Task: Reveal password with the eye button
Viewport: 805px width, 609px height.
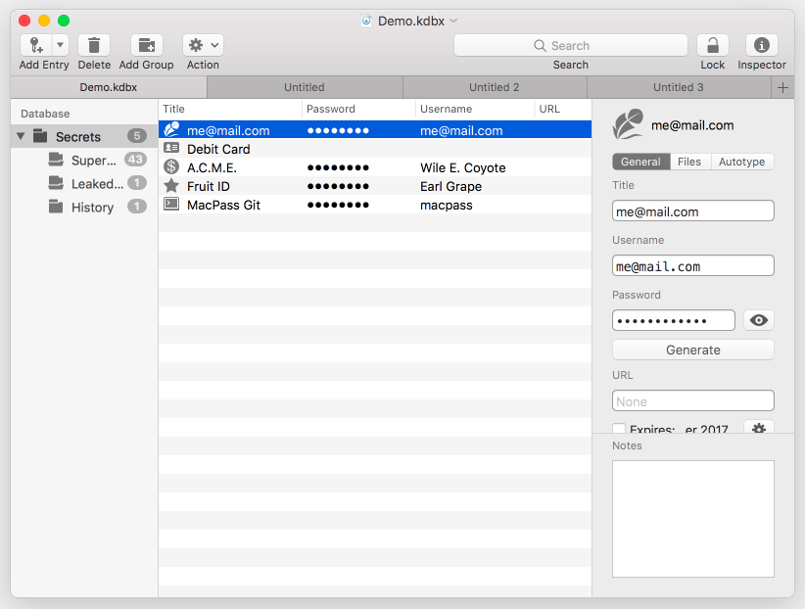Action: [x=758, y=320]
